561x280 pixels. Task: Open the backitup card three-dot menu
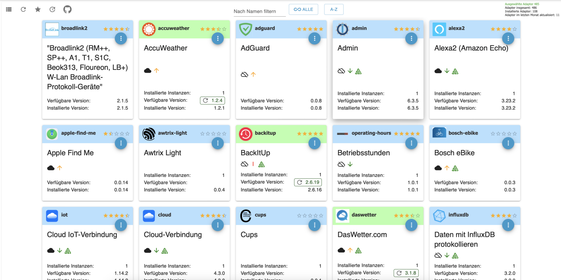tap(314, 143)
